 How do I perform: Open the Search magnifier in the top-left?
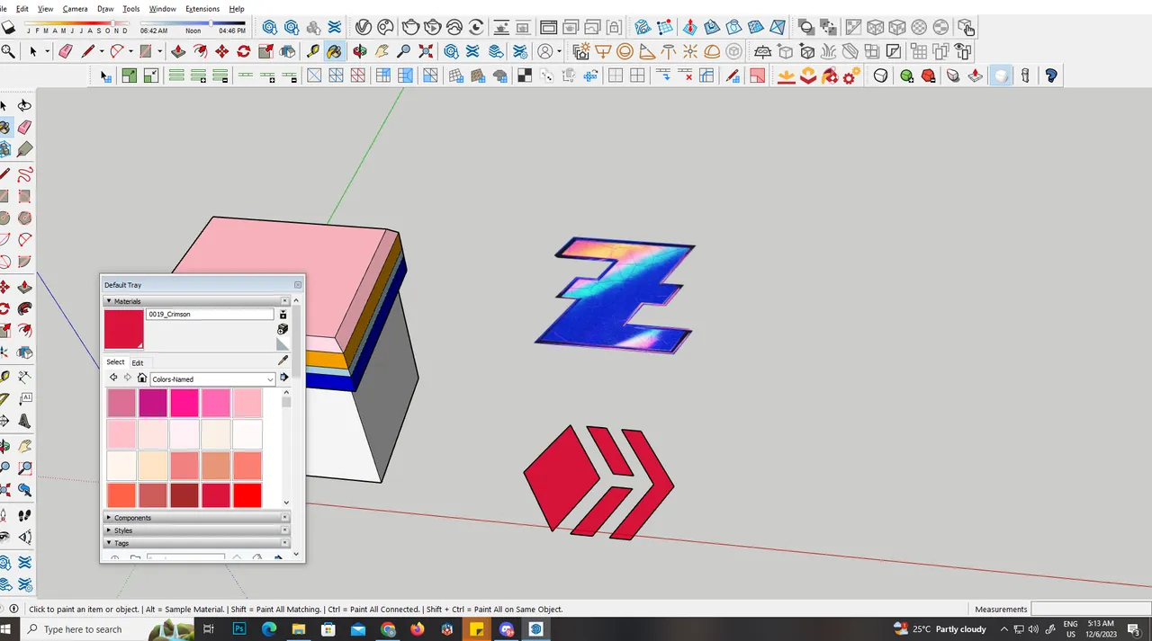pyautogui.click(x=8, y=51)
